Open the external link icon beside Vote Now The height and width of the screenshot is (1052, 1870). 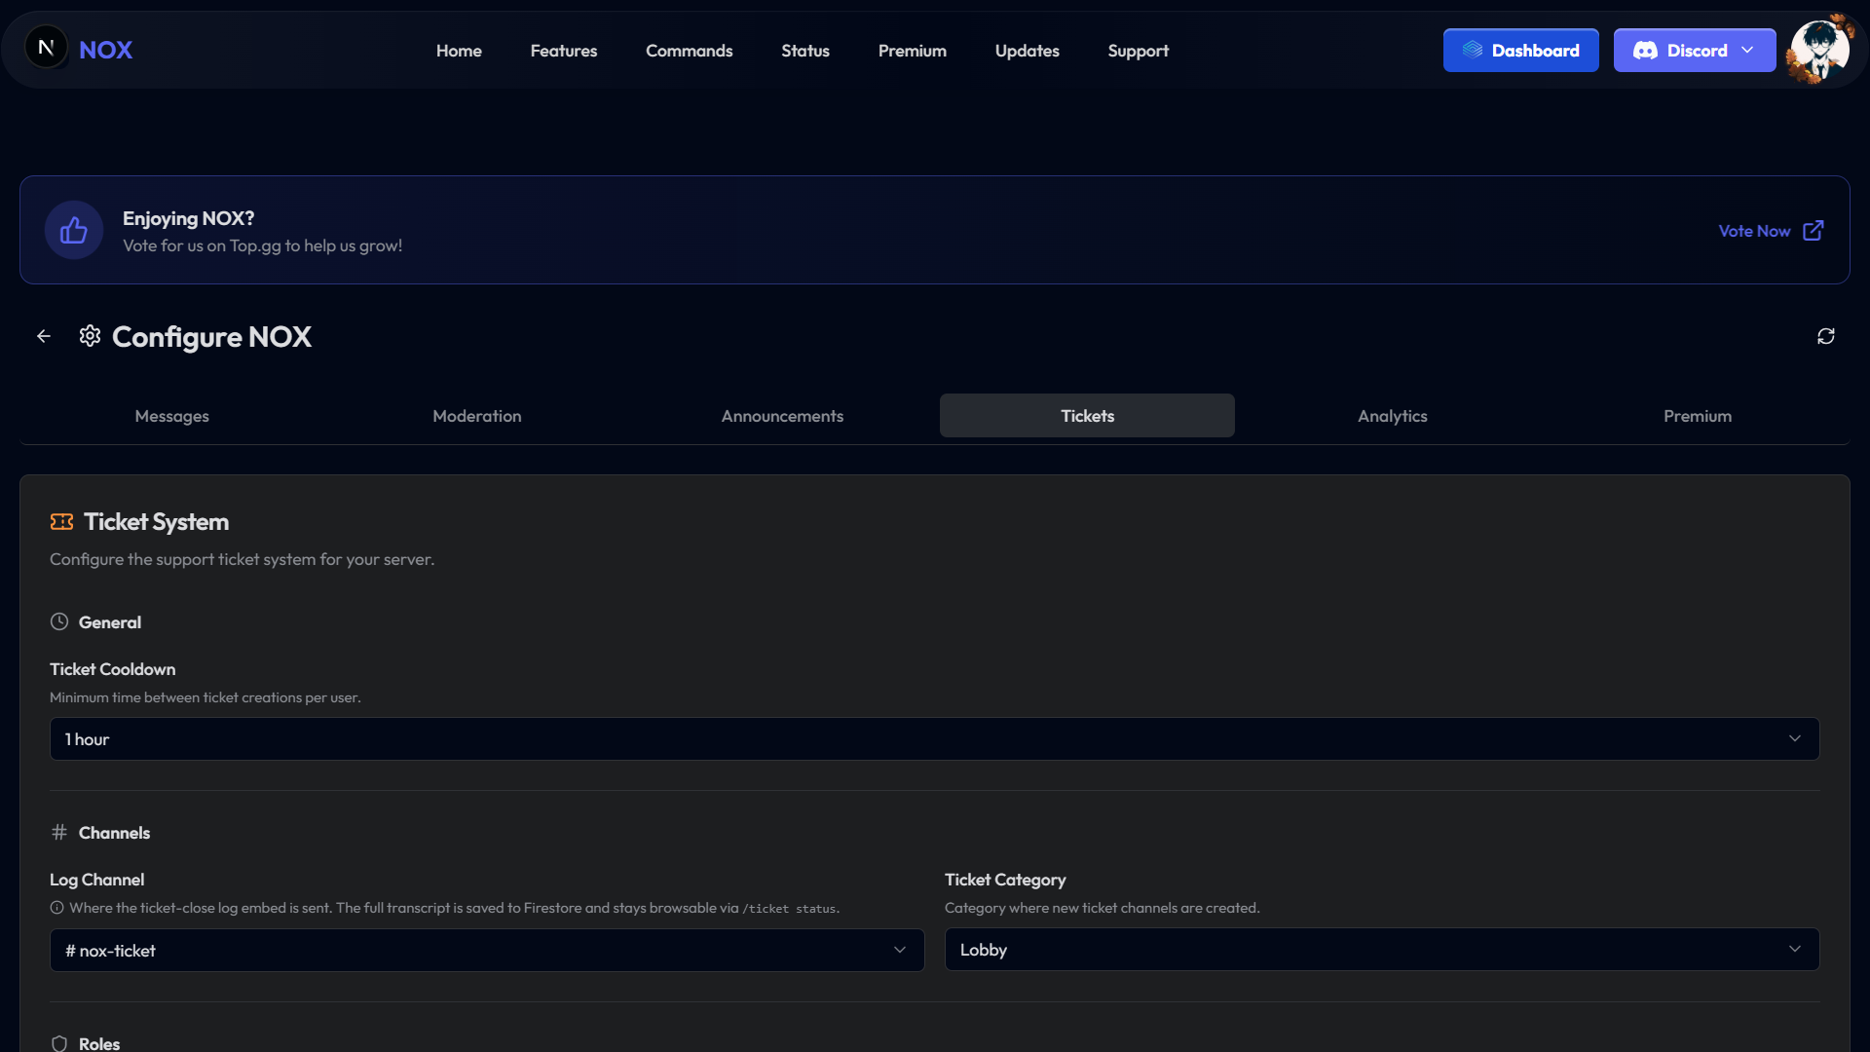tap(1814, 231)
